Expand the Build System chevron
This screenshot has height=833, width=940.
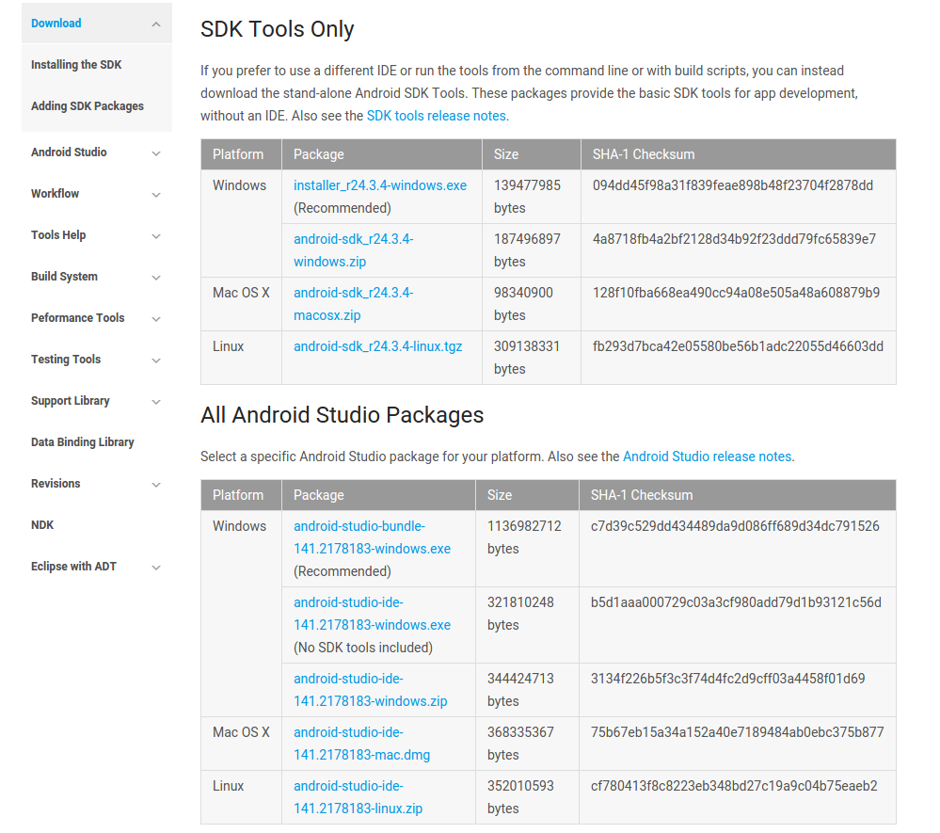[x=156, y=278]
